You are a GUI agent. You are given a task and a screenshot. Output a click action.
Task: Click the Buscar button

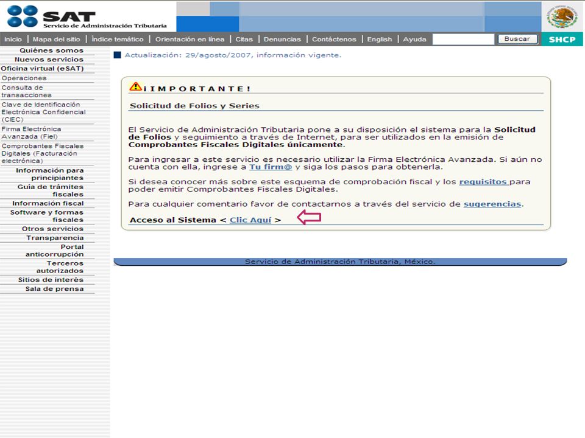tap(517, 39)
